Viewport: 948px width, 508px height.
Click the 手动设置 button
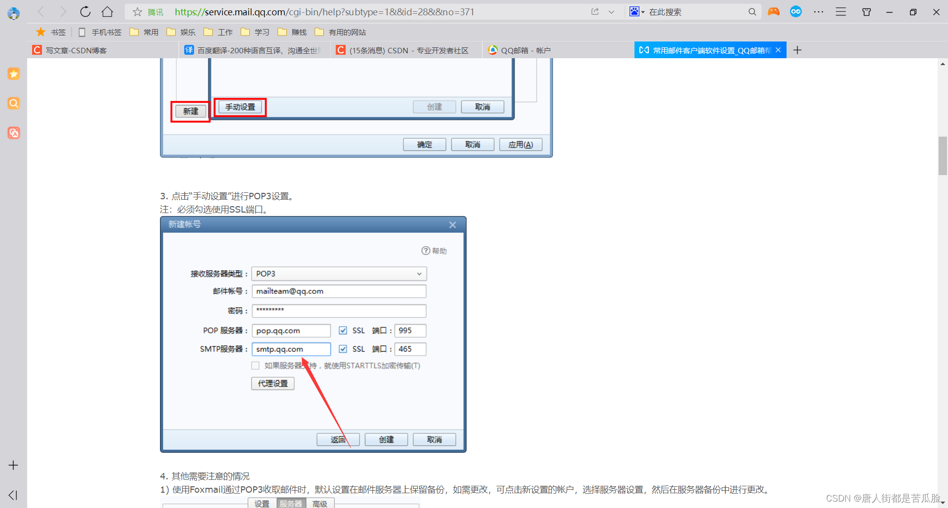pyautogui.click(x=240, y=107)
